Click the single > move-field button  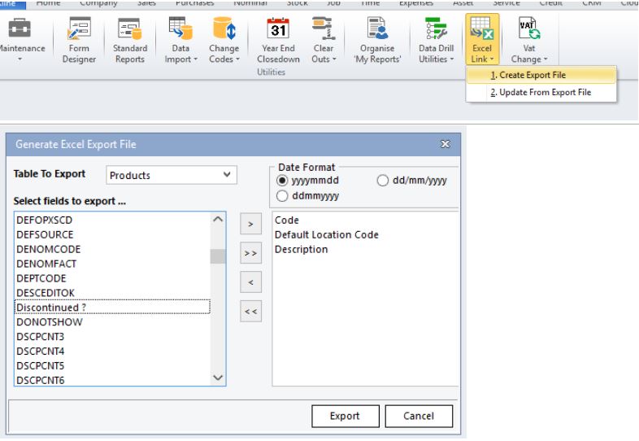pyautogui.click(x=250, y=224)
